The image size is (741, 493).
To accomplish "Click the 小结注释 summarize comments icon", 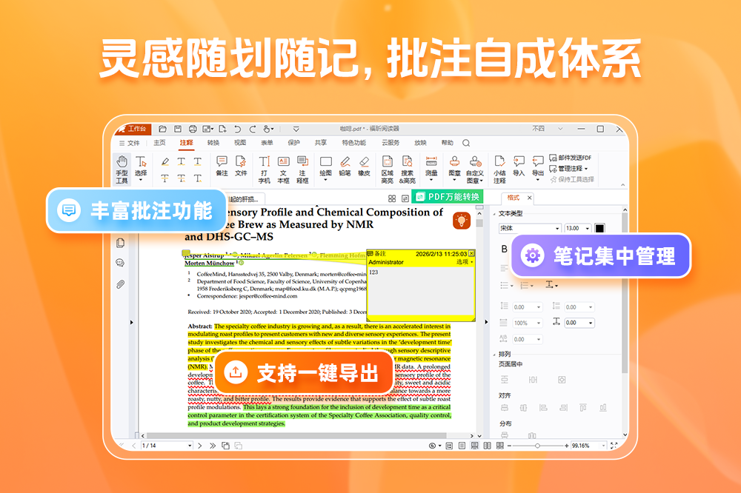I will tap(499, 168).
